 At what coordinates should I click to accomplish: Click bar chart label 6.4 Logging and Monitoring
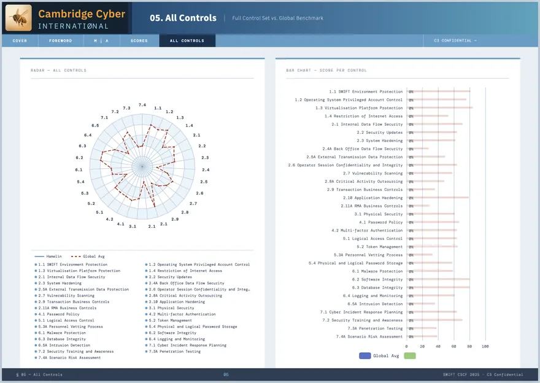(x=372, y=295)
